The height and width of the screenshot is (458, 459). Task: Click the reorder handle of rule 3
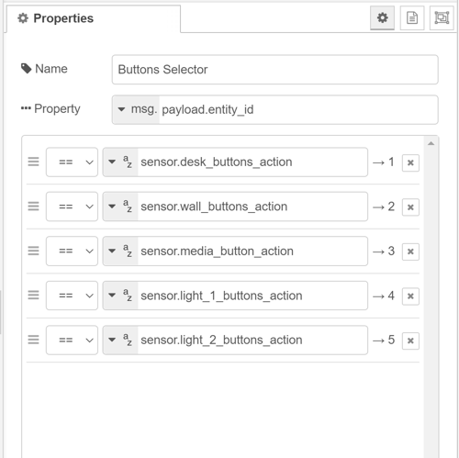[33, 251]
